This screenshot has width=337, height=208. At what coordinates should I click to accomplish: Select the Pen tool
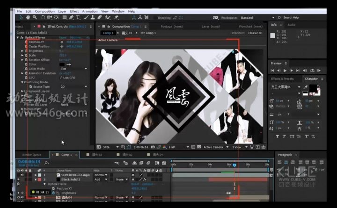(x=72, y=17)
